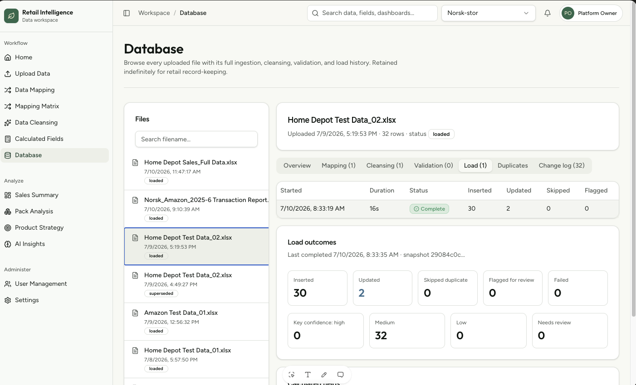Click the load row started 7/10/2026, 8:33:19 AM

coord(447,209)
